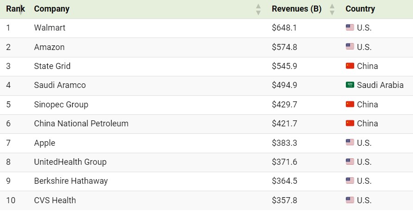Click the U.S. flag in Berkshire Hathaway row
The height and width of the screenshot is (218, 413).
[x=350, y=181]
